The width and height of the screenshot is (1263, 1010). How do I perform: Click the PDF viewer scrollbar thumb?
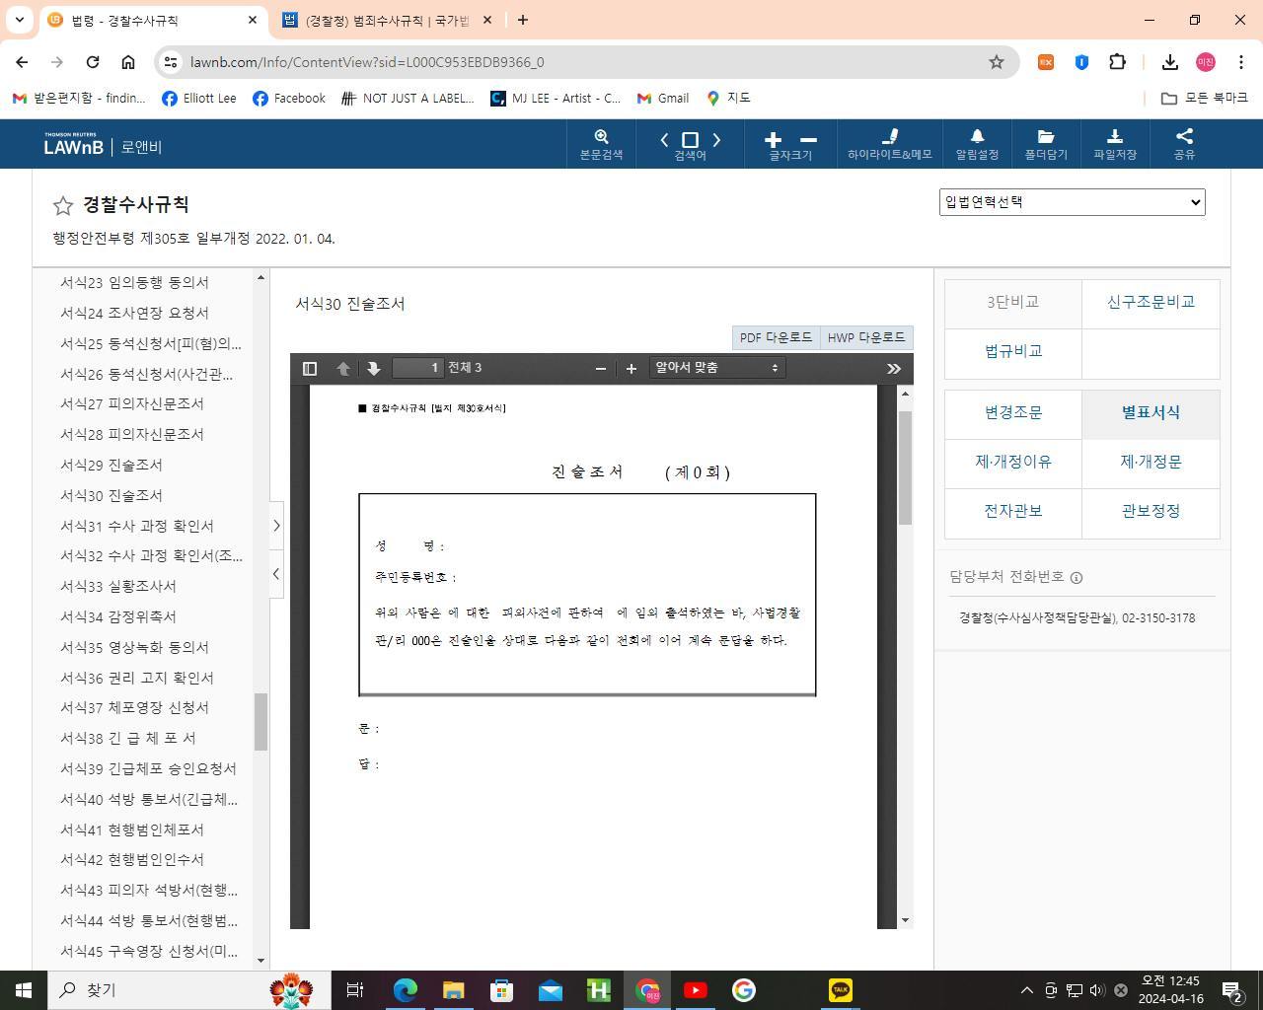[x=905, y=468]
